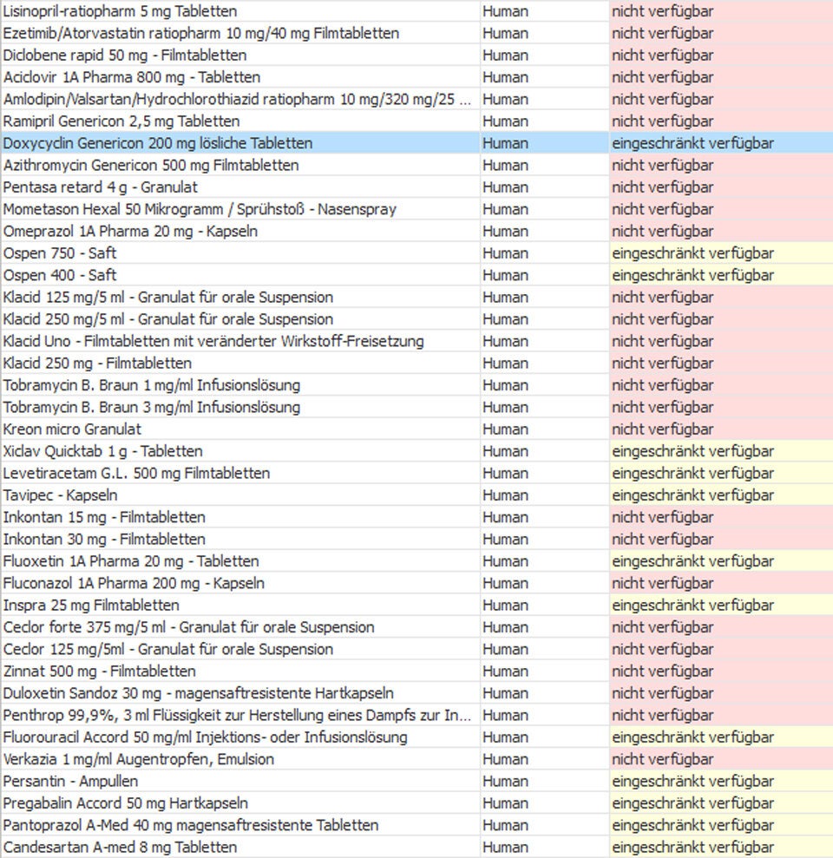The width and height of the screenshot is (833, 858).
Task: Select Mometason Hexal Nasenspray entry
Action: (200, 209)
